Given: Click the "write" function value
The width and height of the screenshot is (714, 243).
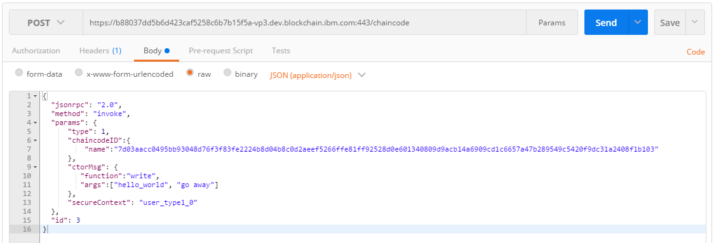Looking at the screenshot, I should point(142,176).
